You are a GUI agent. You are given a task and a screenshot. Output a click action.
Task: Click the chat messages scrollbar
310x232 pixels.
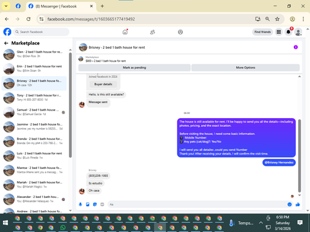[299, 156]
